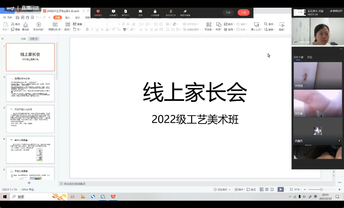
Task: Click the superscript X² icon
Action: click(x=114, y=29)
